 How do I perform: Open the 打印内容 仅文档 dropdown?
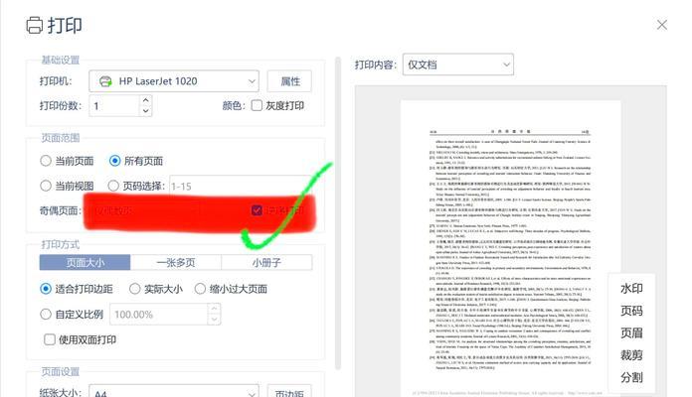click(458, 65)
